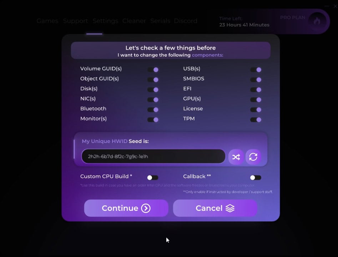
Task: Toggle the Volume GUID(s) switch
Action: point(153,70)
